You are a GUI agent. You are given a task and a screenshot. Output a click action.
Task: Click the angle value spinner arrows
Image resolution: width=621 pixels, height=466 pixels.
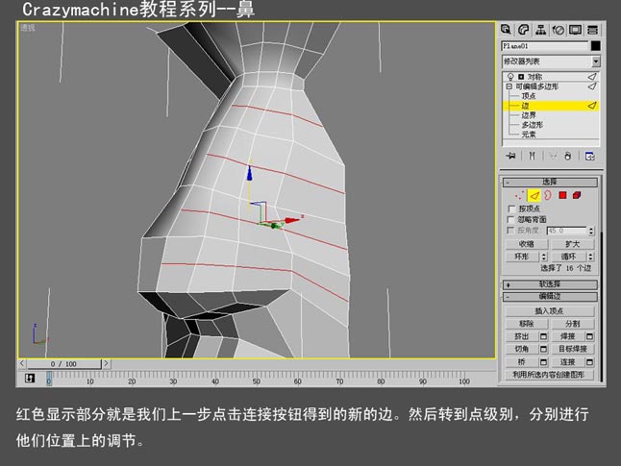(591, 231)
